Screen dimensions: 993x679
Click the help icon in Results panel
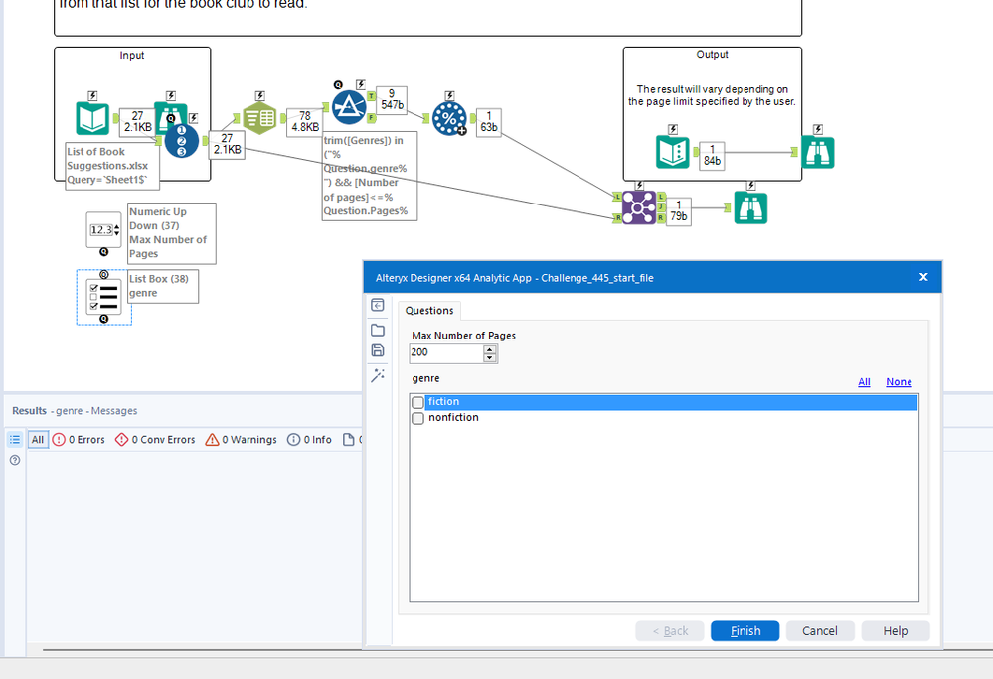click(15, 460)
